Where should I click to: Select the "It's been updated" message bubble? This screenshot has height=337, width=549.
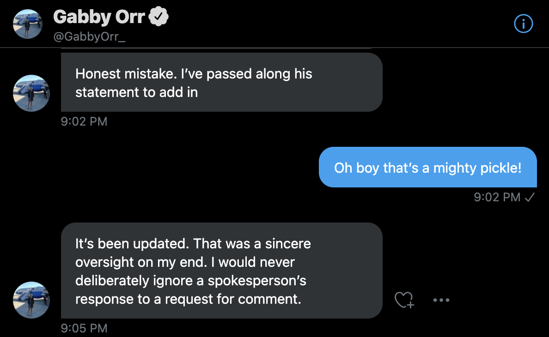coord(221,270)
